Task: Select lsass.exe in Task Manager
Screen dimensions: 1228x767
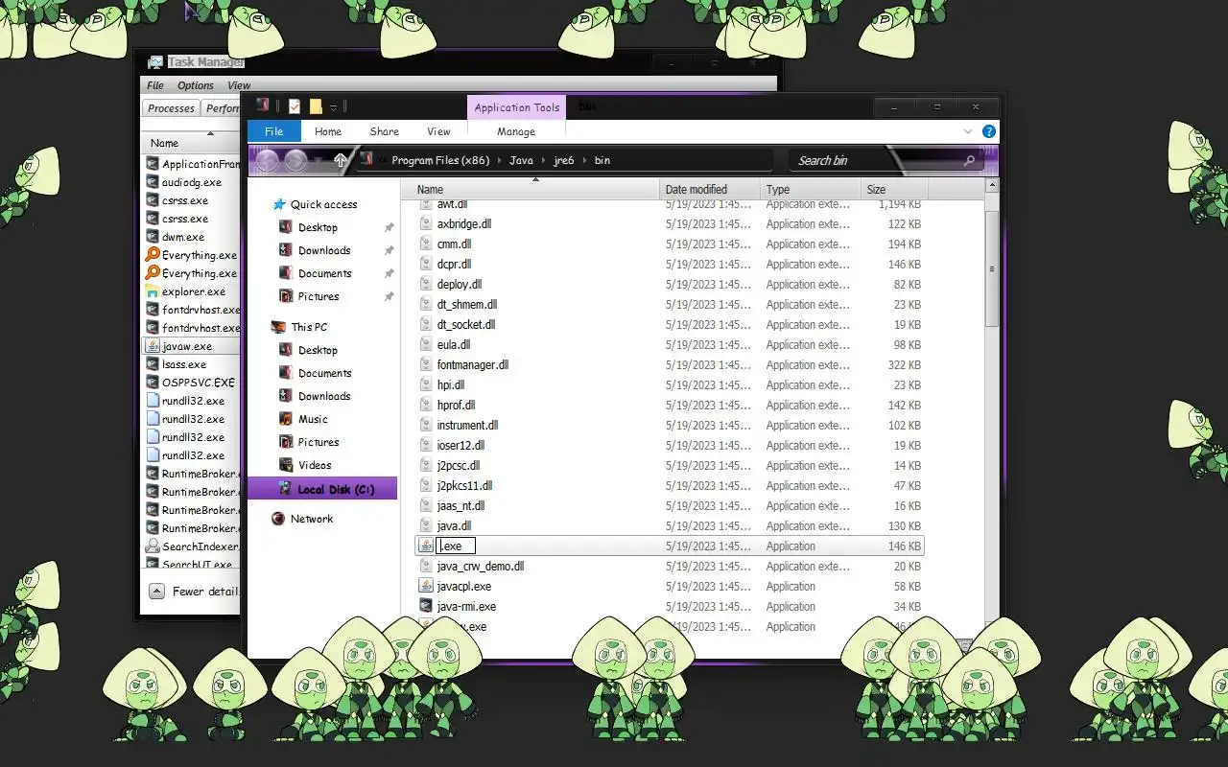Action: tap(192, 364)
